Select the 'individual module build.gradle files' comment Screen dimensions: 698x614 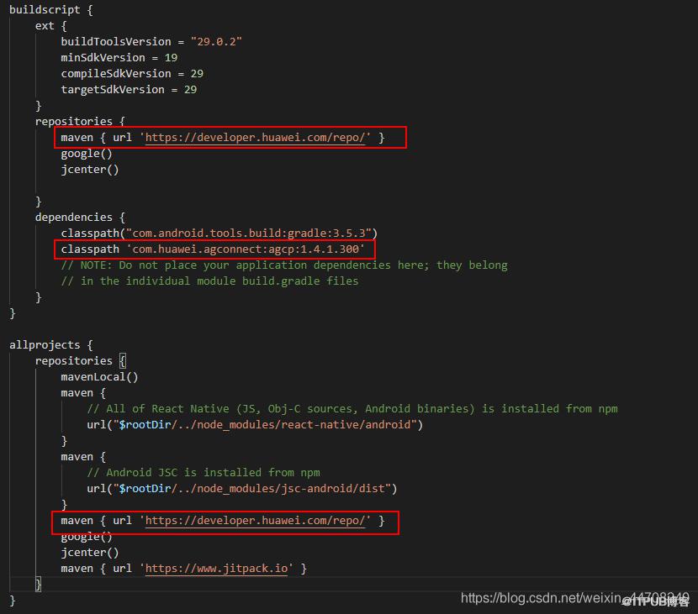[209, 281]
